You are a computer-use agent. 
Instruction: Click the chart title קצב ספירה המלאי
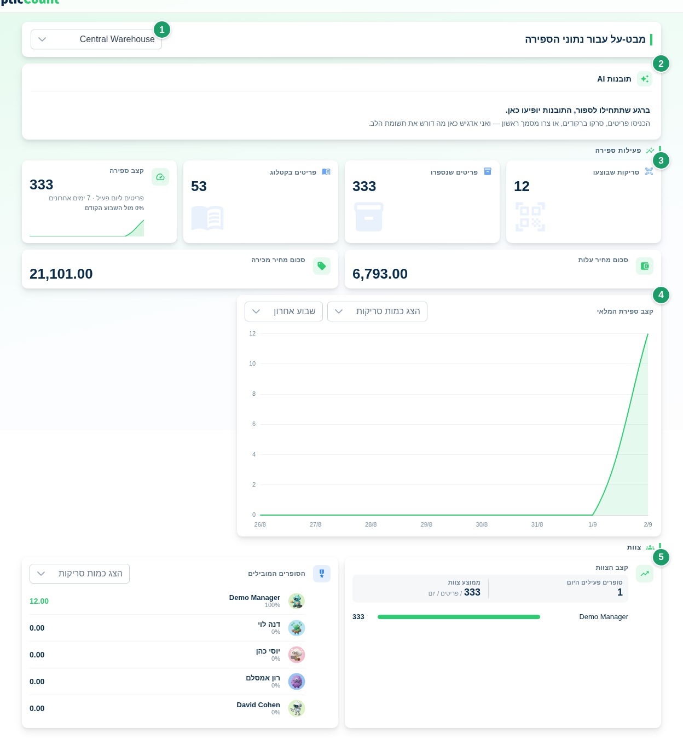625,311
